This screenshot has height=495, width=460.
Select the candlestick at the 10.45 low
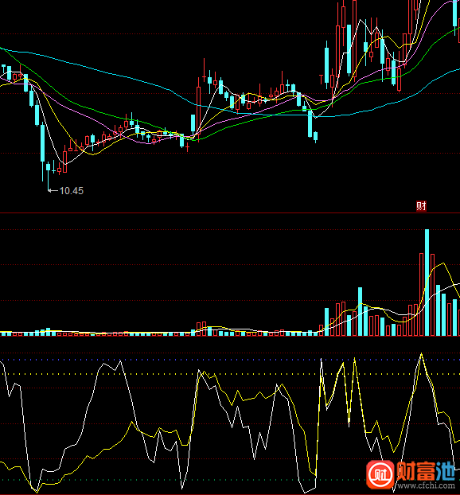click(49, 175)
